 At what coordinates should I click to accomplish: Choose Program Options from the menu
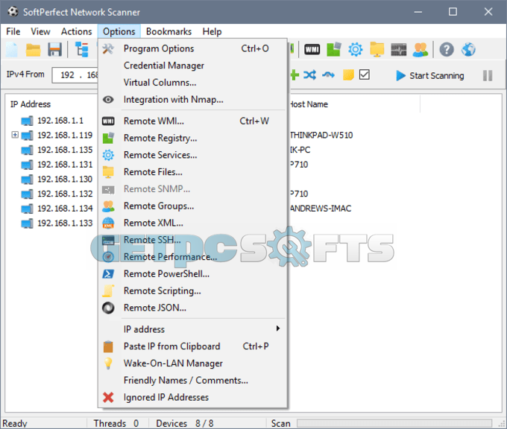tap(192, 48)
